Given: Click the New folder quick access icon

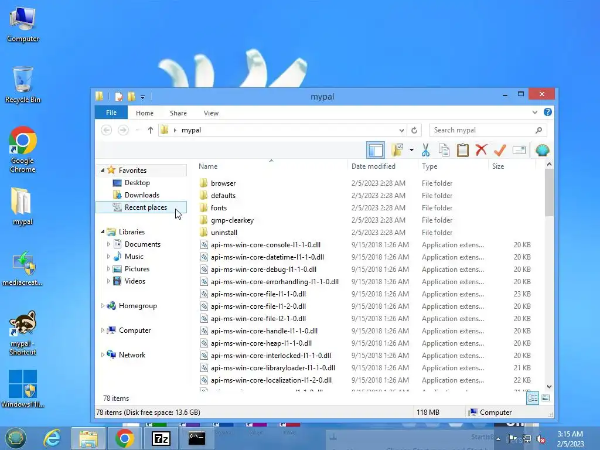Looking at the screenshot, I should [131, 97].
